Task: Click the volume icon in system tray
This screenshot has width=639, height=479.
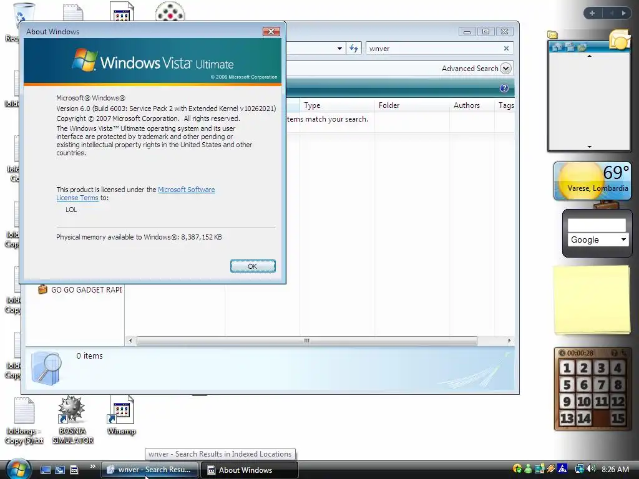Action: pyautogui.click(x=591, y=469)
